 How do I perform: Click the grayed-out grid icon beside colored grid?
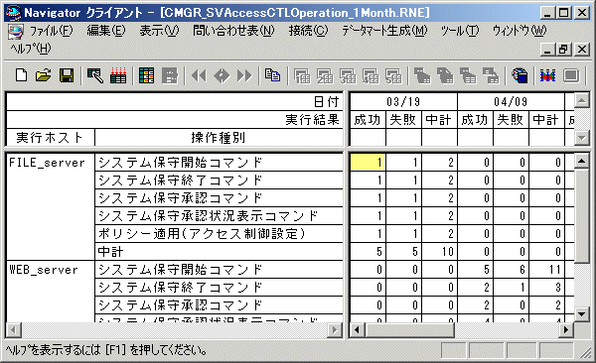[170, 75]
